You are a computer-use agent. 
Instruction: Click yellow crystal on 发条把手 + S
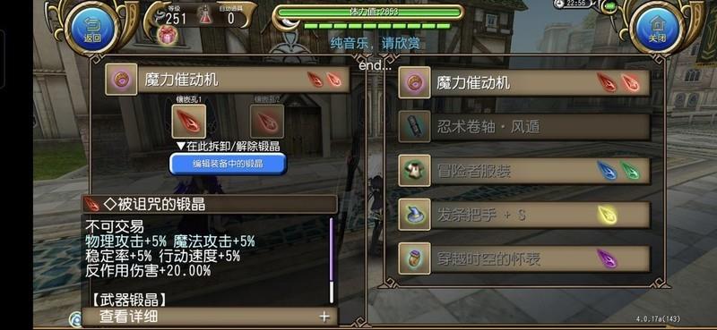[x=608, y=215]
